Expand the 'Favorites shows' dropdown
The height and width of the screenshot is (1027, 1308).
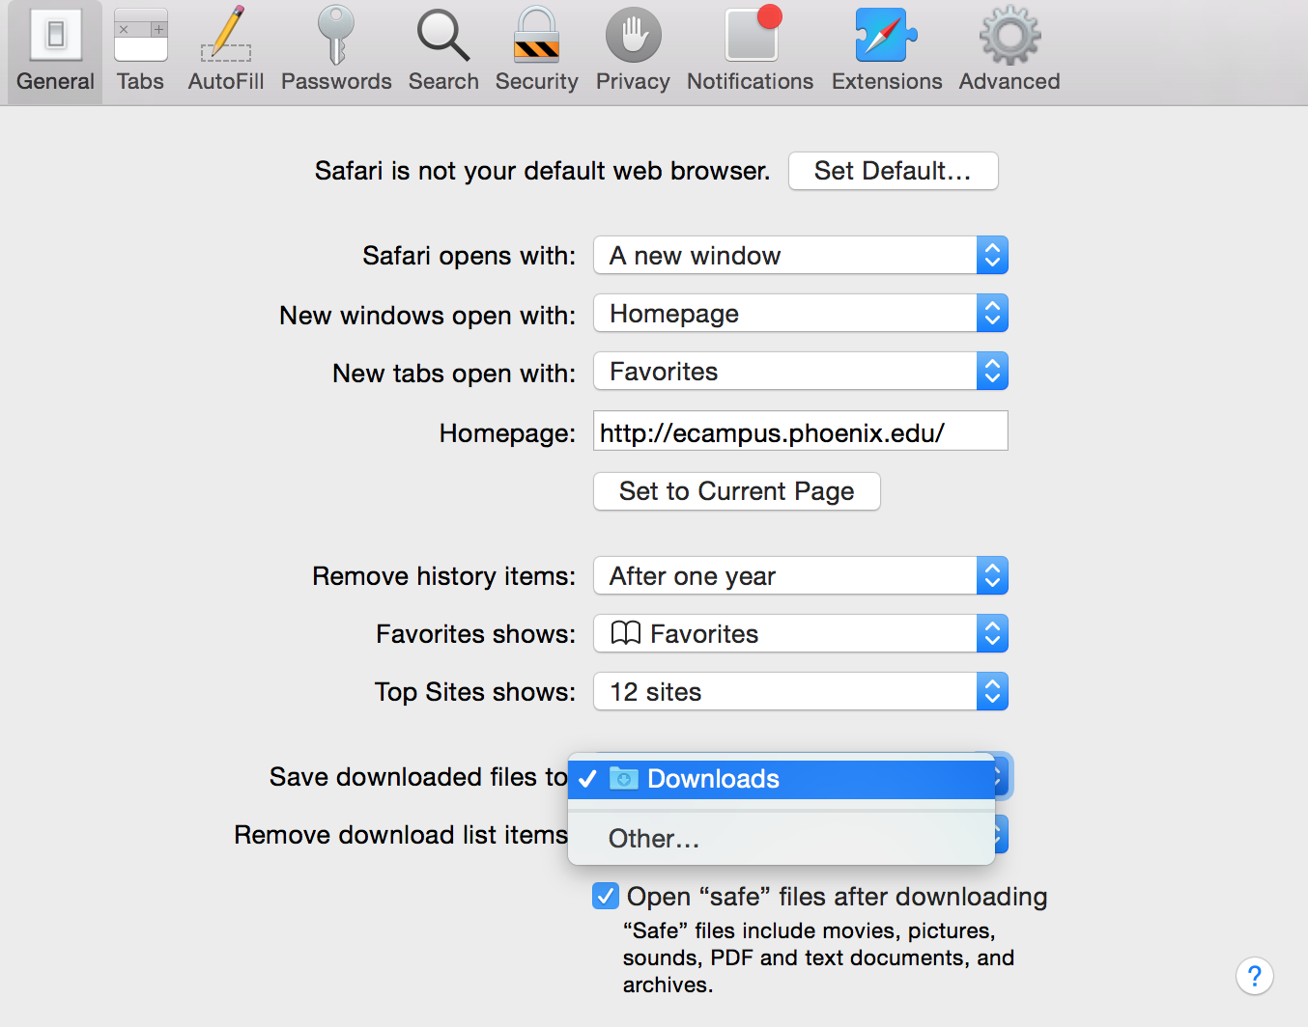[801, 634]
